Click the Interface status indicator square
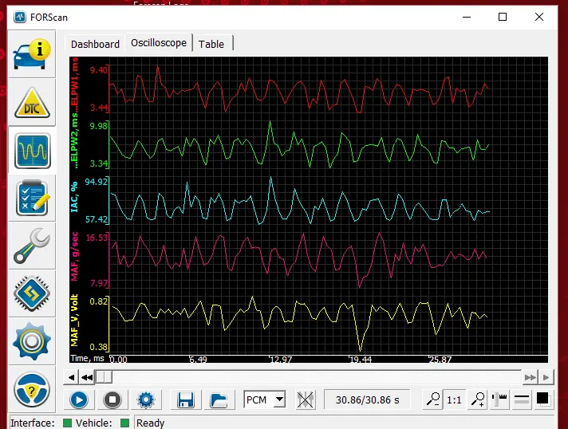This screenshot has width=568, height=429. pos(67,423)
